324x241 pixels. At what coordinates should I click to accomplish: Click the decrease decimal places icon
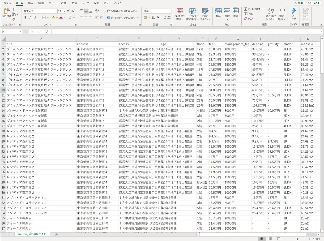(x=169, y=18)
